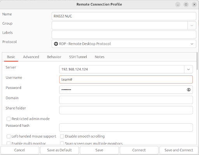
Task: Click the Save button
Action: coord(99,150)
